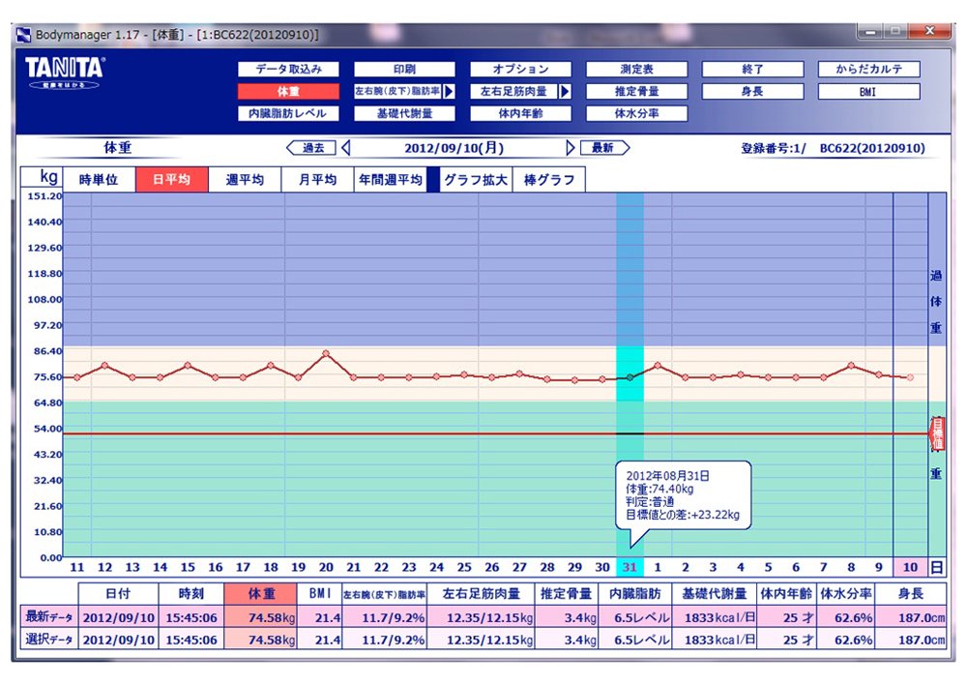Screen dimensions: 967x685
Task: Switch to 棒グラフ bar graph view
Action: tap(548, 180)
